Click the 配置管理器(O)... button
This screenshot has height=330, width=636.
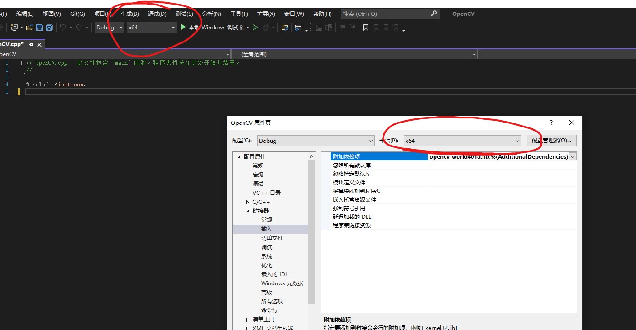click(551, 141)
